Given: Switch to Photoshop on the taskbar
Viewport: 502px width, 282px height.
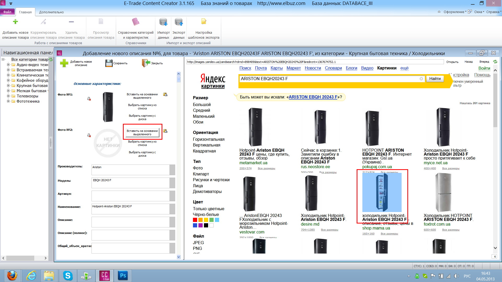Looking at the screenshot, I should pyautogui.click(x=123, y=275).
